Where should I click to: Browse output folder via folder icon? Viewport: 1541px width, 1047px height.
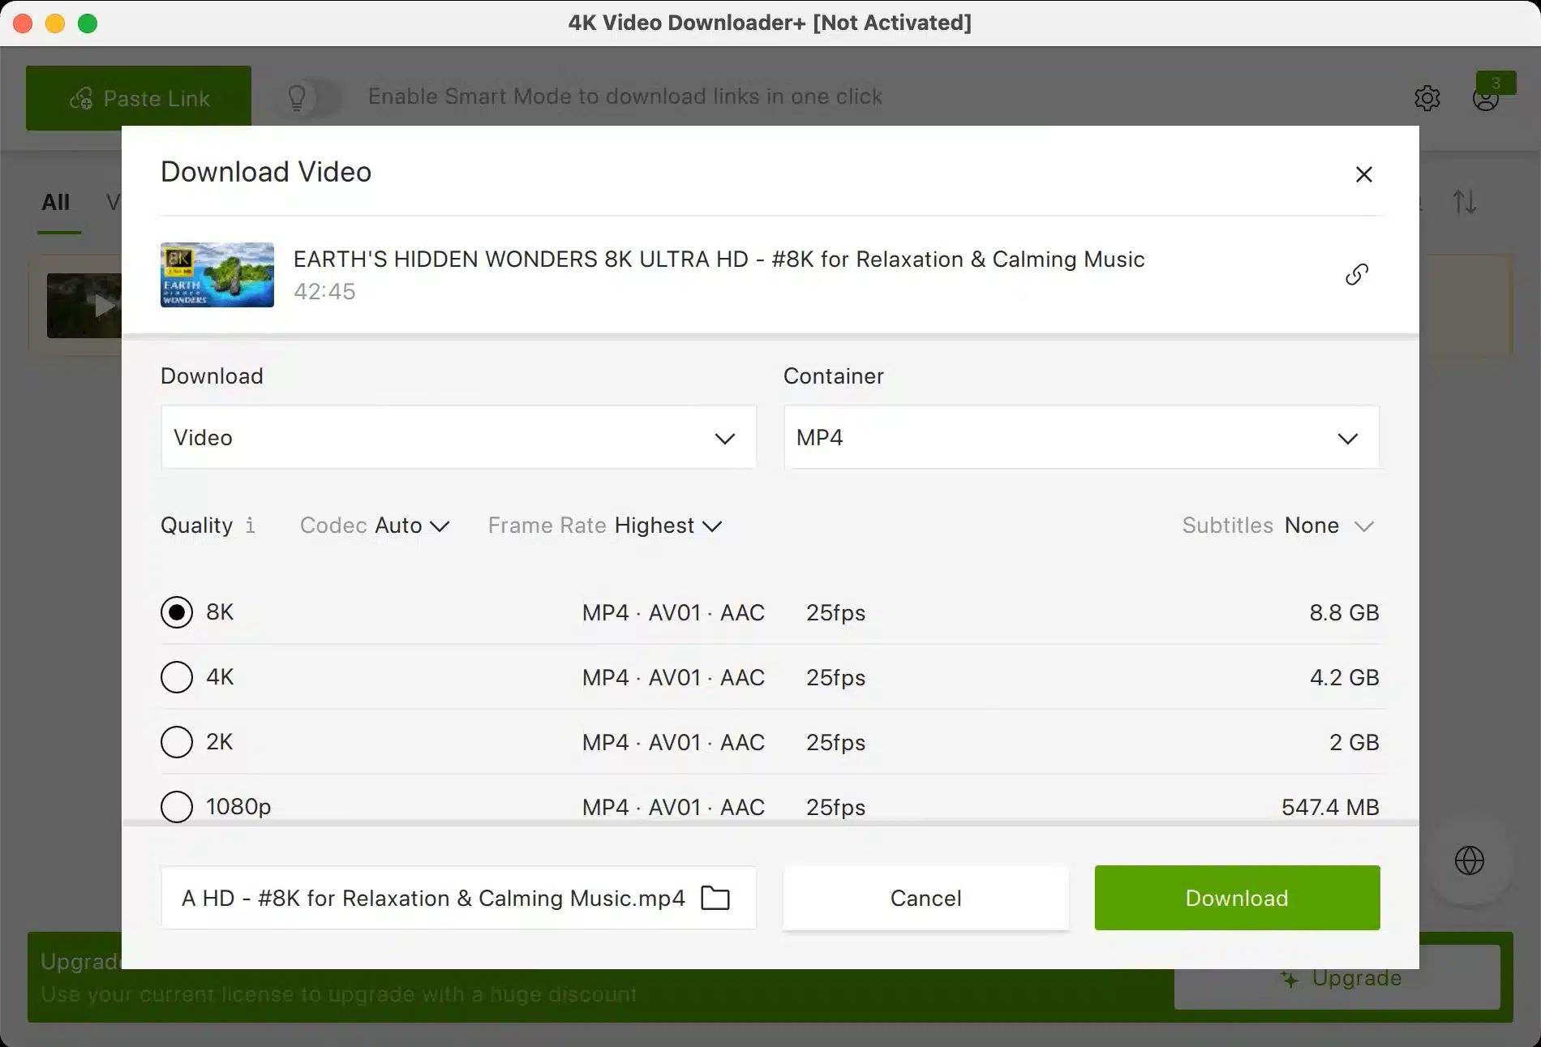[715, 898]
